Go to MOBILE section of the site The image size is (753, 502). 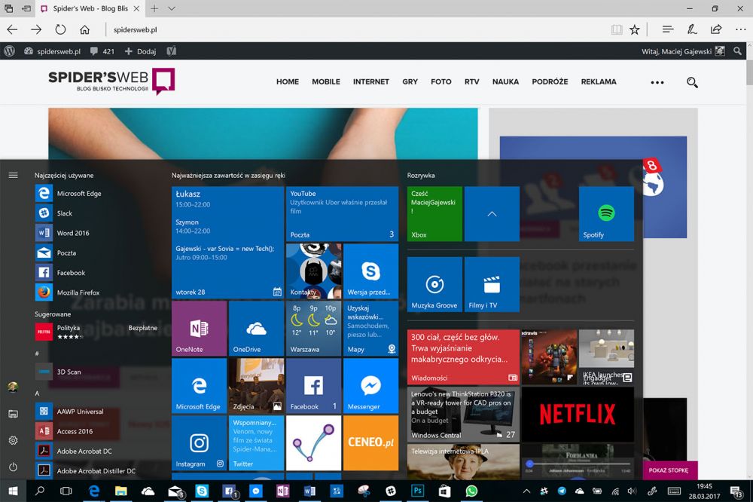pos(326,81)
